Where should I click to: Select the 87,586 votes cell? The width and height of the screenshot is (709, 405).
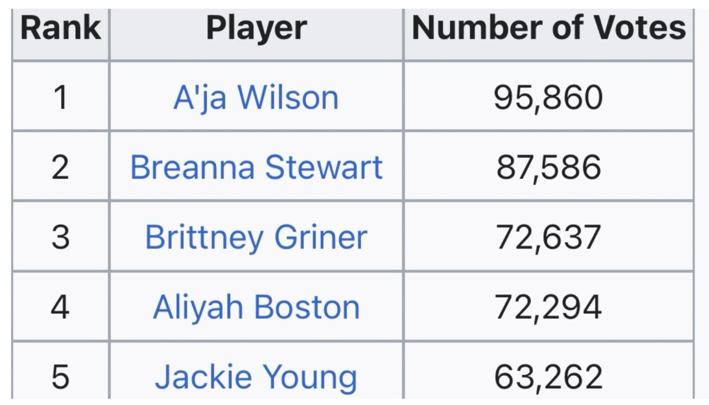click(x=548, y=167)
